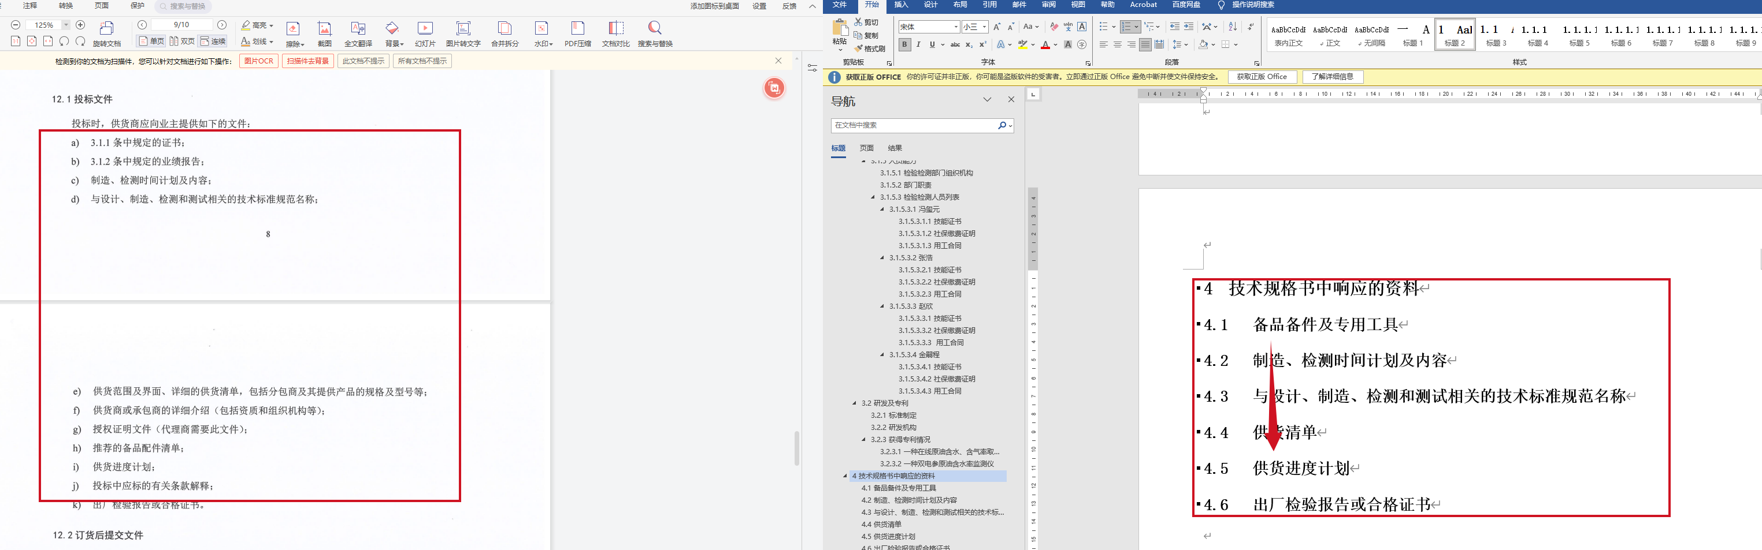
Task: Click the 此文档不提示 button
Action: (x=363, y=61)
